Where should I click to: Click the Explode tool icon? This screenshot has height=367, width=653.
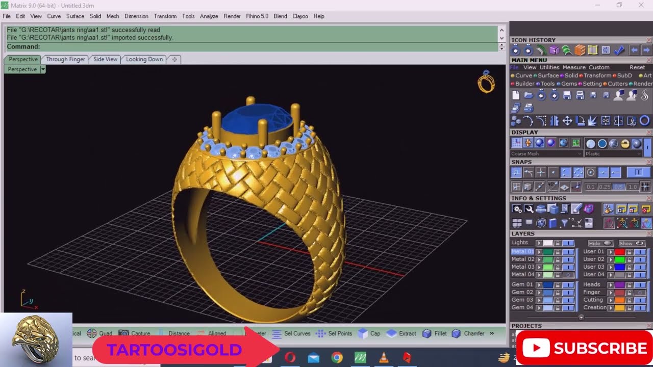coord(592,121)
